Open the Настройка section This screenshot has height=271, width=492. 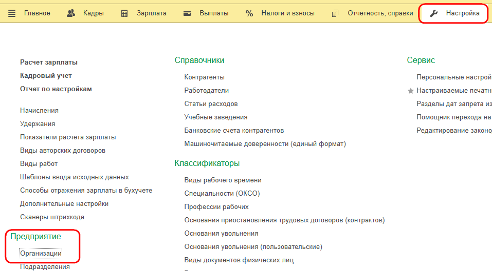tap(463, 13)
